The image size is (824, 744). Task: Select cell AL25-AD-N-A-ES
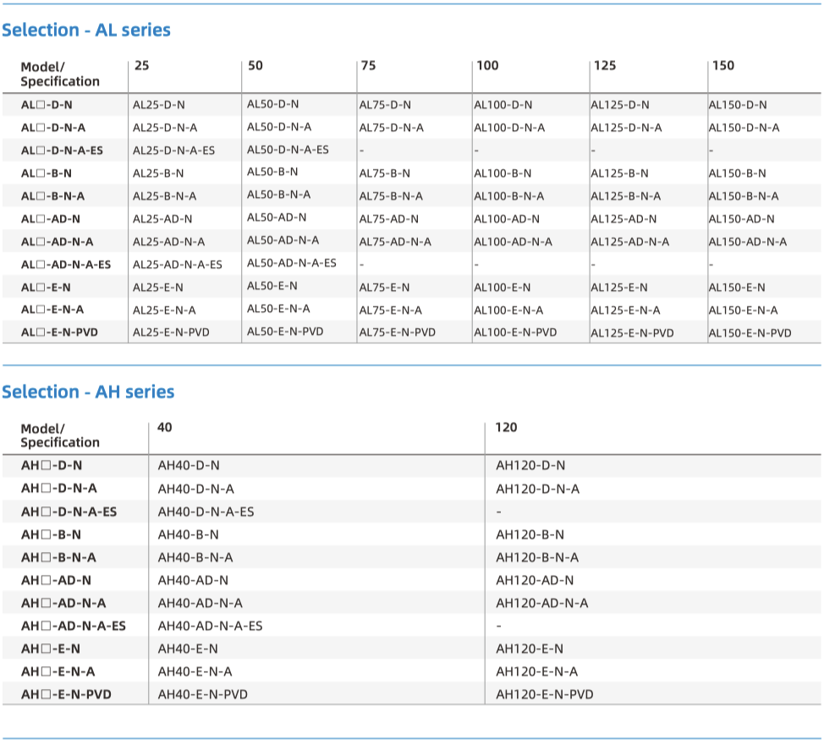pos(177,265)
